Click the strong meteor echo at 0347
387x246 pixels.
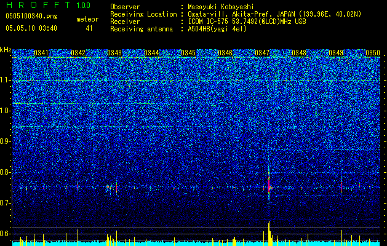[x=269, y=185]
